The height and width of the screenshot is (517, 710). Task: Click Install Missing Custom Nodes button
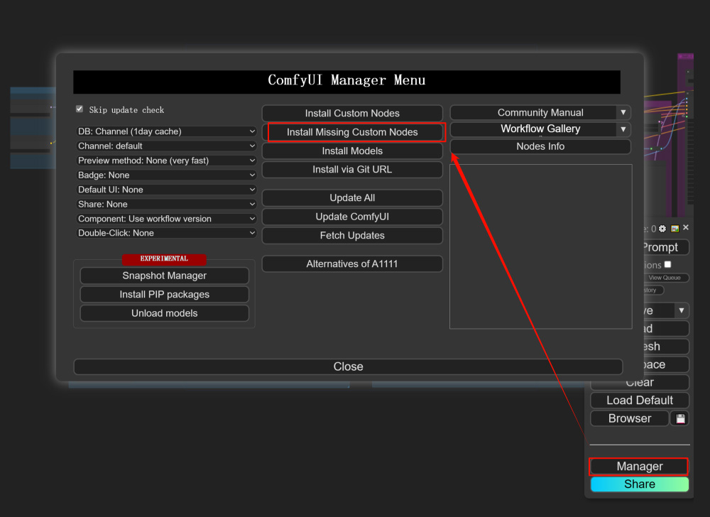(352, 132)
